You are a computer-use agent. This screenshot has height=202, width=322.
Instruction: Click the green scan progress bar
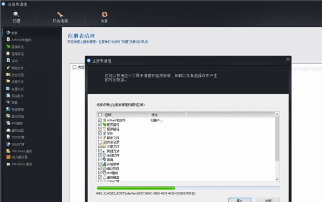[188, 188]
